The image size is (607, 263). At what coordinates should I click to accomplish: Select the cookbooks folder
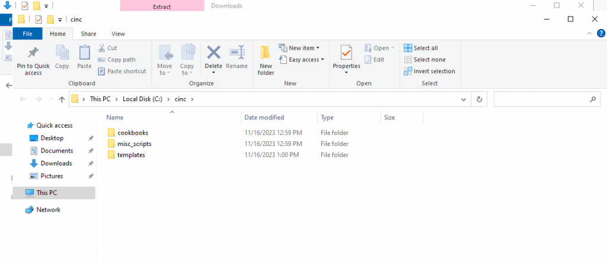tap(132, 132)
